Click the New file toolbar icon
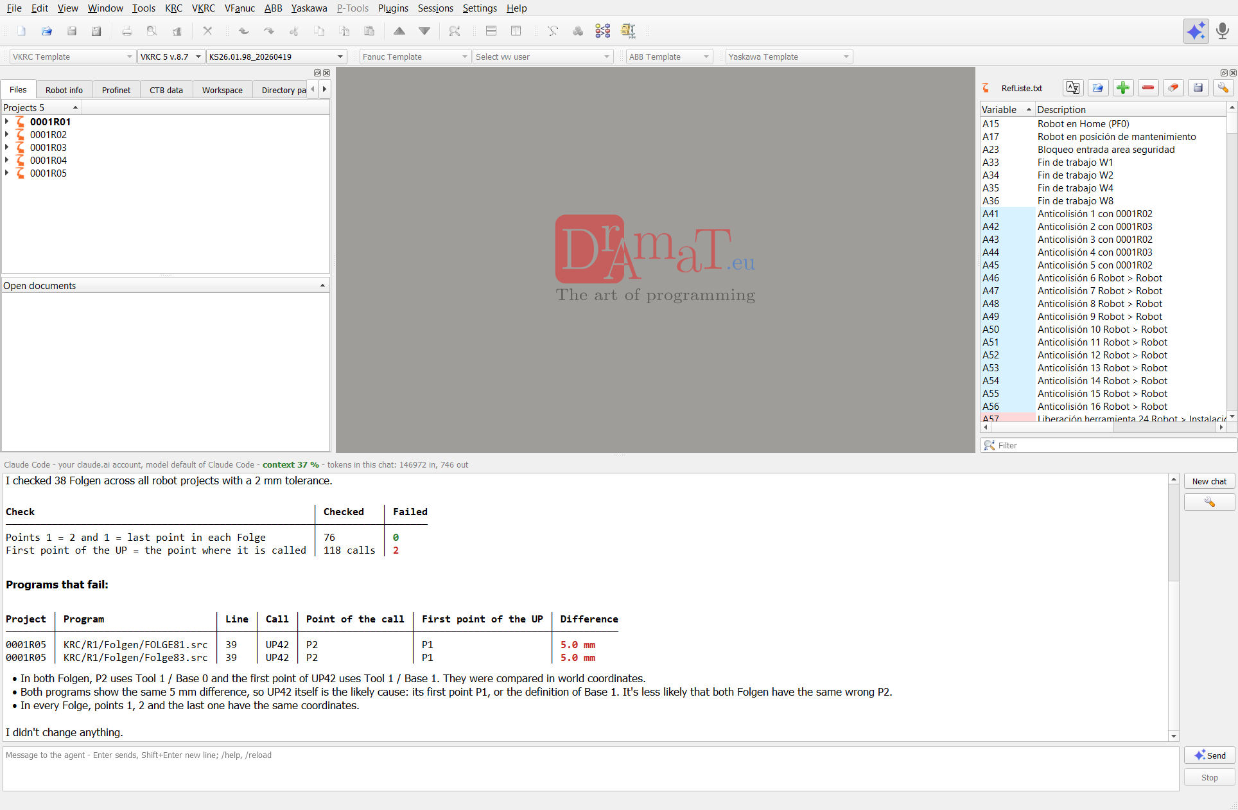This screenshot has width=1238, height=810. click(x=21, y=31)
